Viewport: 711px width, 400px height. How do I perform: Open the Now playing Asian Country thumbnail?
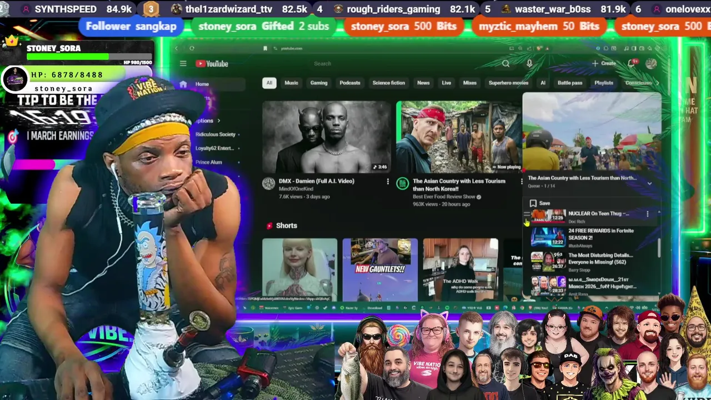pos(459,137)
